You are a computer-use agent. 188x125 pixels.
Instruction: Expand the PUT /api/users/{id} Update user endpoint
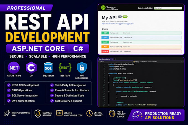click(x=141, y=47)
